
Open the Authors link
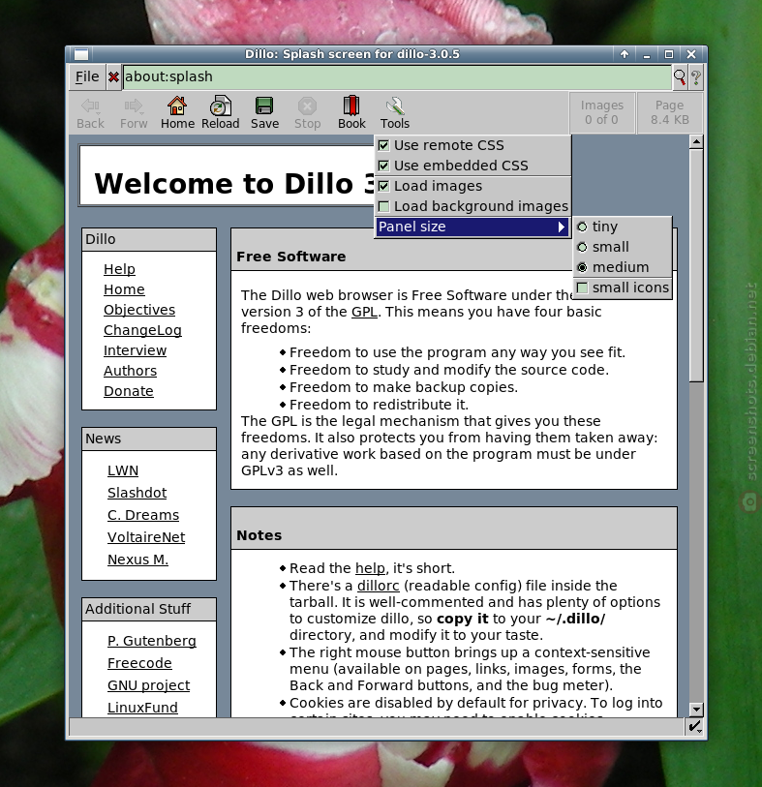[130, 371]
